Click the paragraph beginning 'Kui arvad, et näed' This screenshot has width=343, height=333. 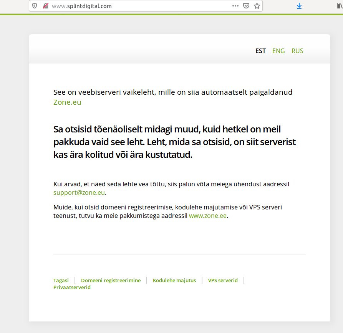coord(171,188)
